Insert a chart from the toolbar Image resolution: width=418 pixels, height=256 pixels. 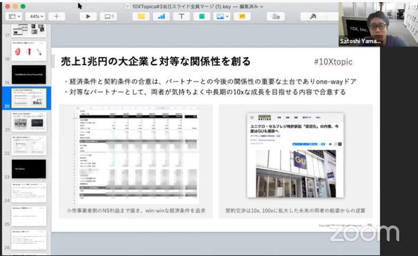[161, 16]
